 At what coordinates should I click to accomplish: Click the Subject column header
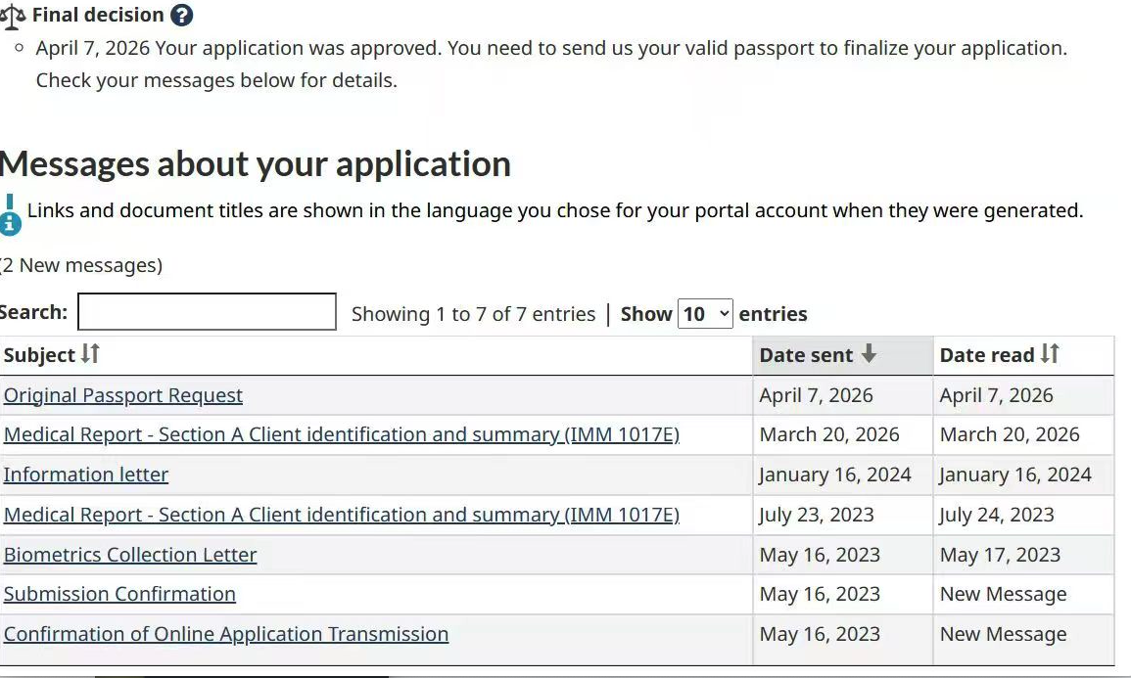pos(39,355)
